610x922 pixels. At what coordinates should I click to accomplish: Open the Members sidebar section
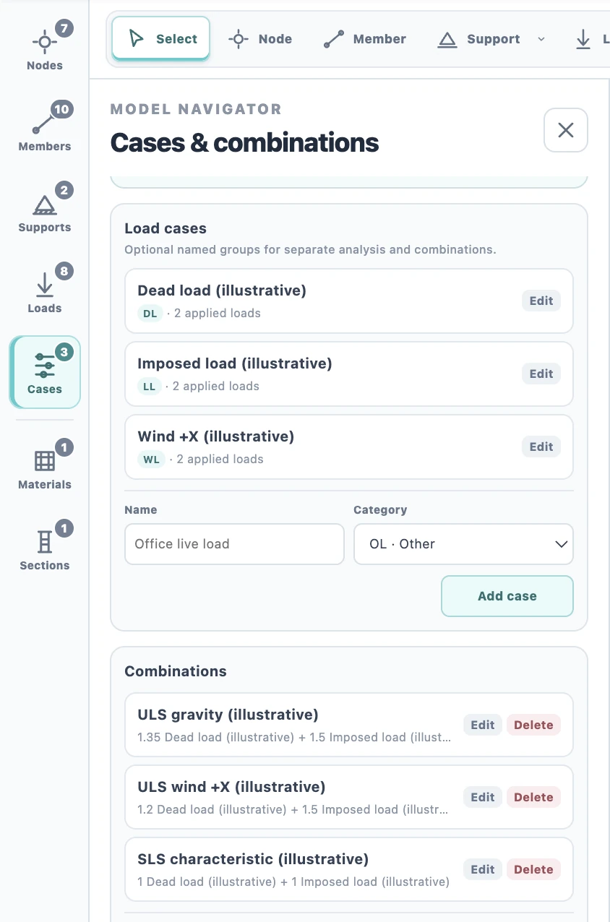(x=45, y=129)
